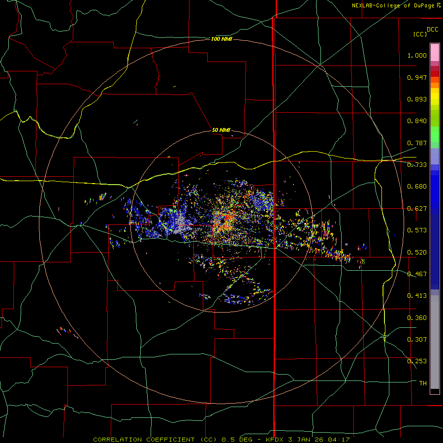Click the DCC label above the color bar
The height and width of the screenshot is (443, 443).
coord(432,30)
